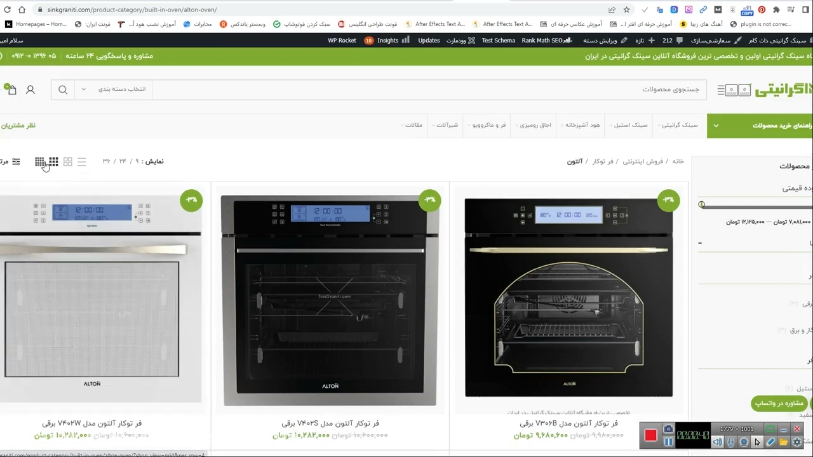Click the search magnifier icon

(63, 89)
